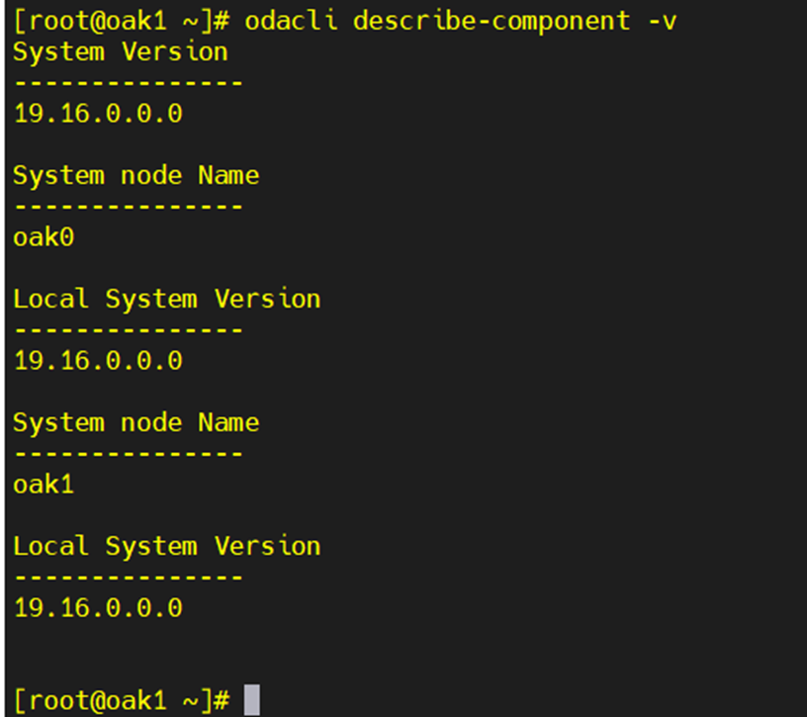Click the final 19.16.0.0.0 version line

click(x=98, y=607)
